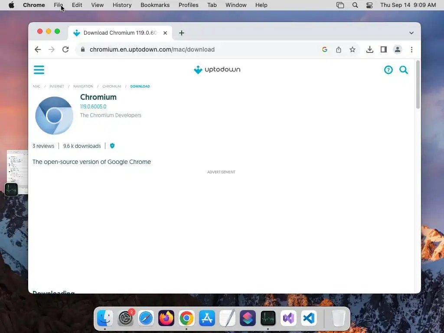Open the Profiles menu
The width and height of the screenshot is (444, 333).
click(x=188, y=5)
